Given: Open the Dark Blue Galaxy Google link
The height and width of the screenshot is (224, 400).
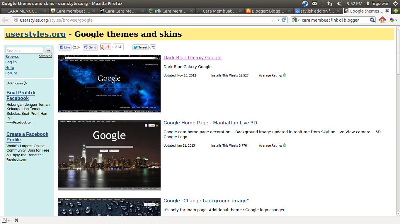Looking at the screenshot, I should point(193,58).
